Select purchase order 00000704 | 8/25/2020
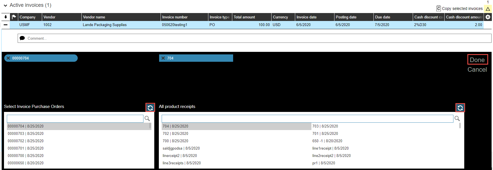This screenshot has height=170, width=493. tap(78, 126)
